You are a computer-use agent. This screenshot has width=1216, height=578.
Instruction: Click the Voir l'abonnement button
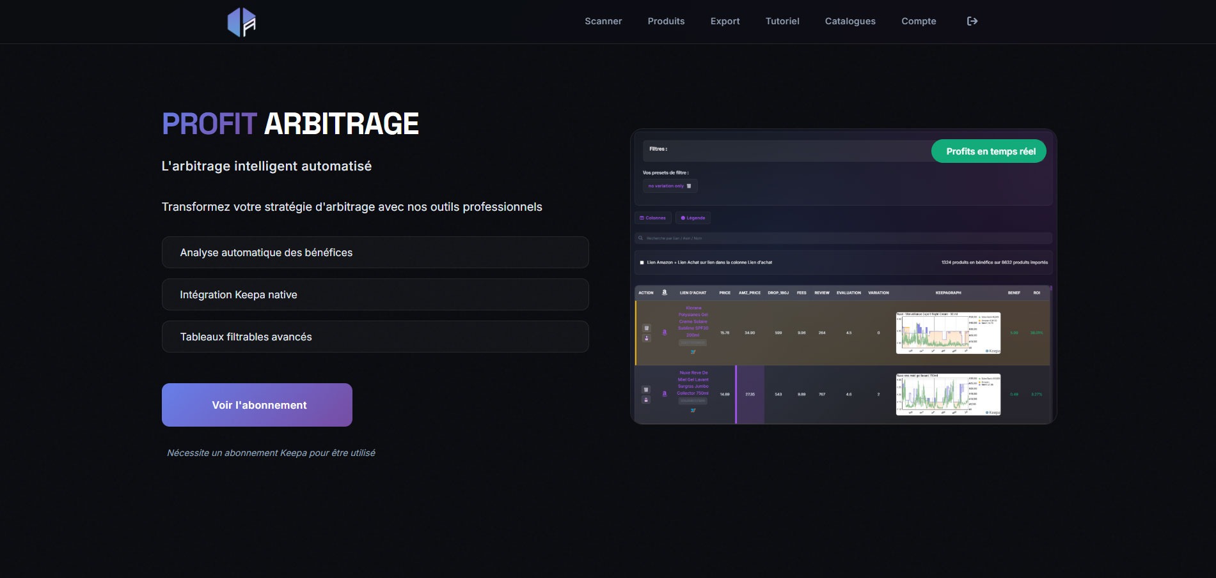coord(257,405)
